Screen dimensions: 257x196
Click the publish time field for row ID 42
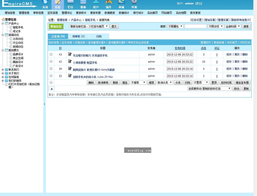point(180,62)
